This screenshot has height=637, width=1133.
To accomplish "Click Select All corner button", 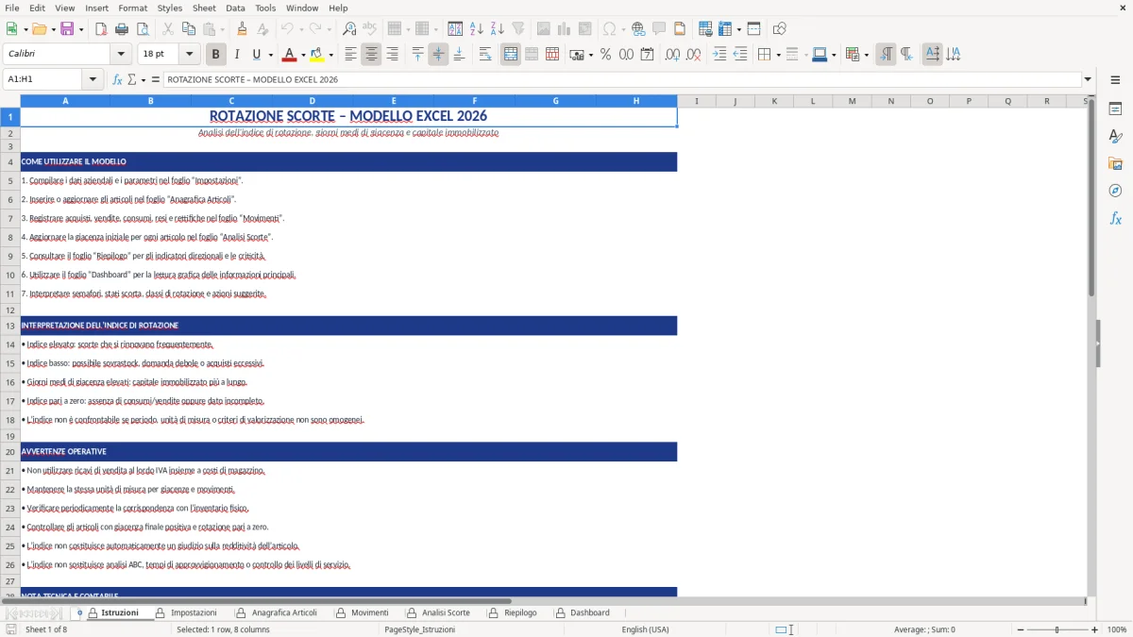I will click(9, 101).
